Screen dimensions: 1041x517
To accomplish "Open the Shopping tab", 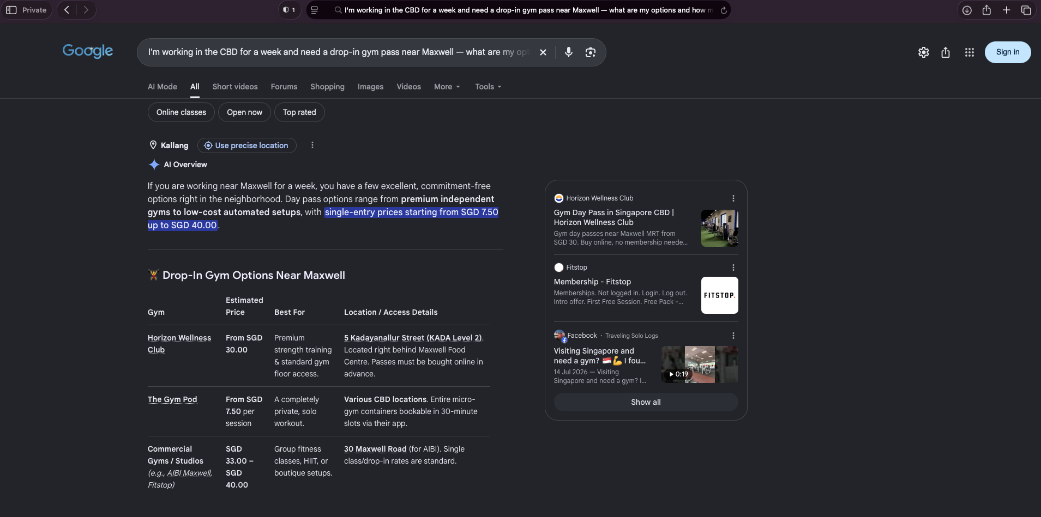I will (327, 87).
